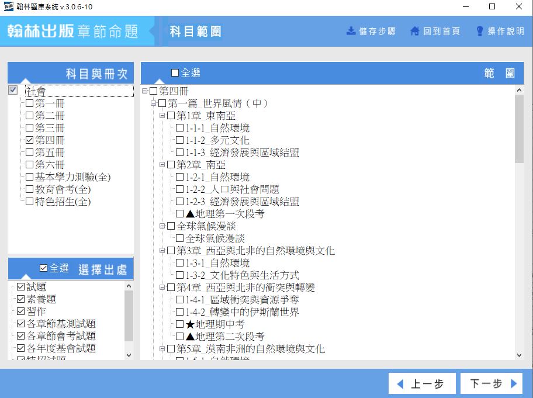Screen dimensions: 533x398
Task: Check the 教育會考(全) checkbox
Action: (30, 189)
